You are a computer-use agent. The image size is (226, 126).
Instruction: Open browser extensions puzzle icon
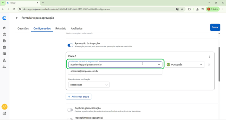(x=190, y=9)
